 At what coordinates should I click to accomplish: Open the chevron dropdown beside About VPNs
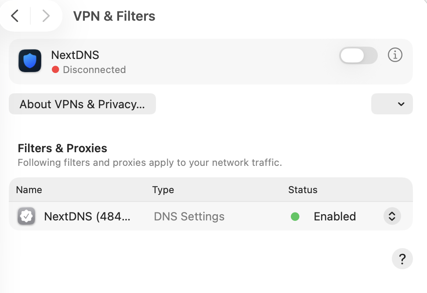tap(392, 104)
